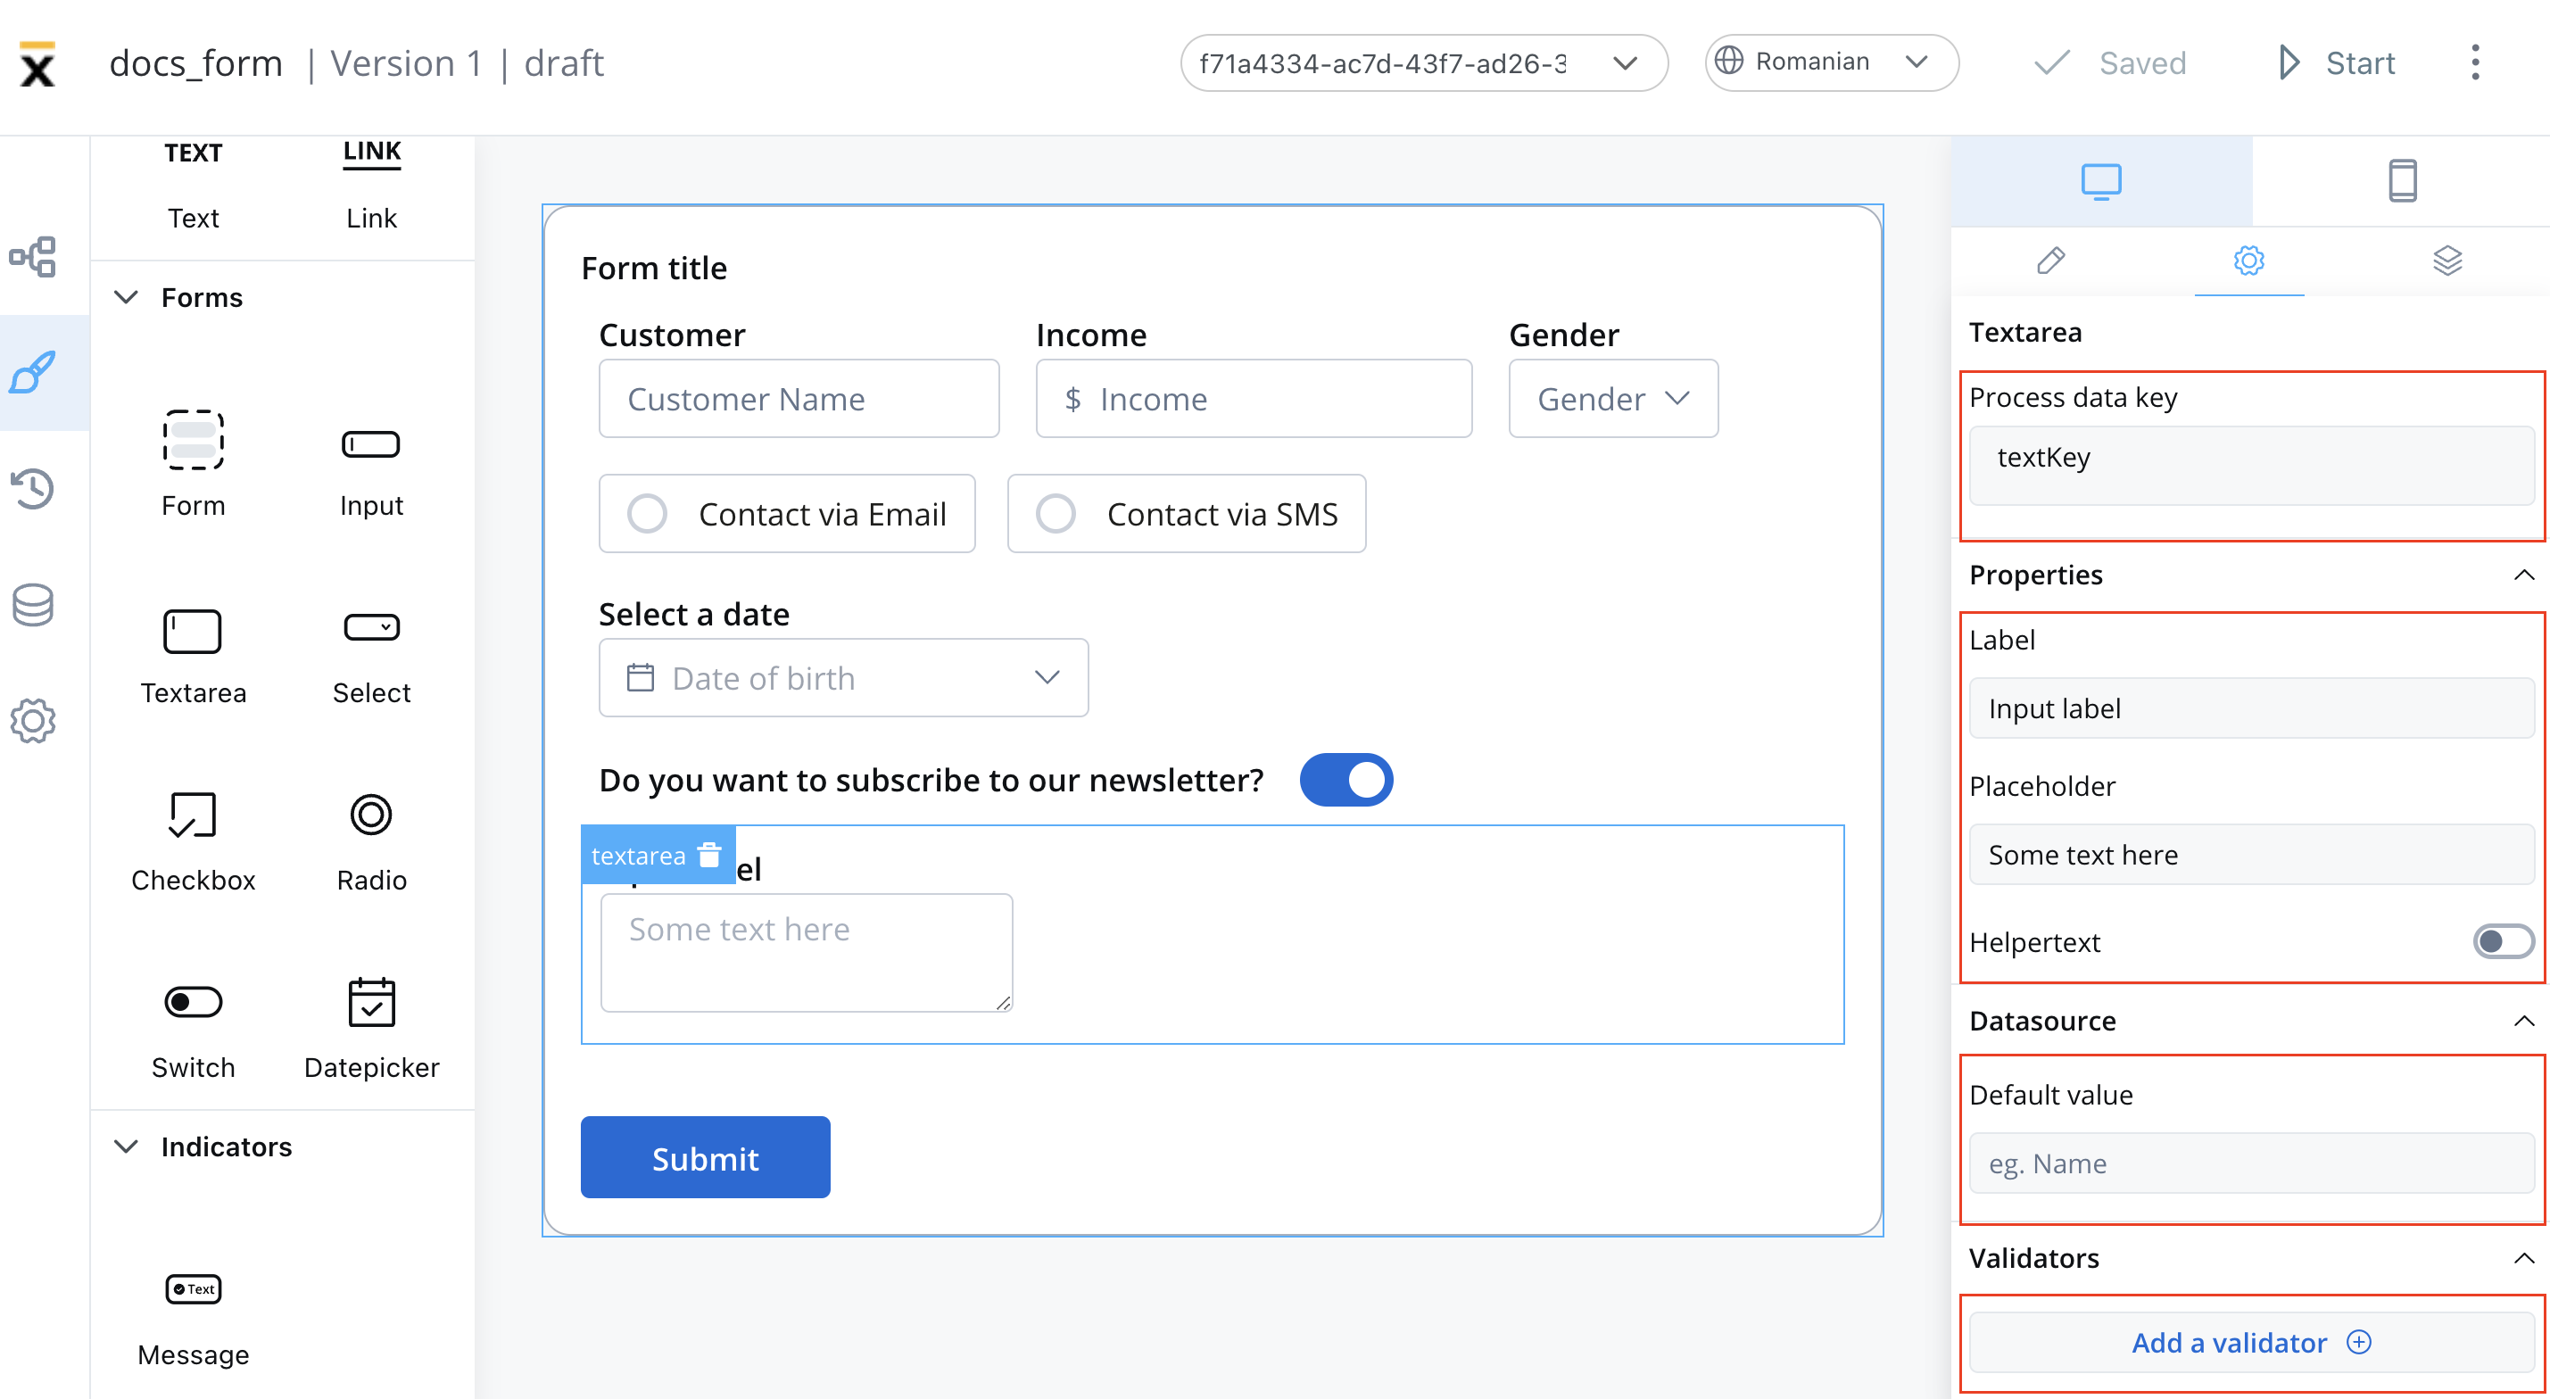Toggle the newsletter subscription switch

click(1346, 780)
